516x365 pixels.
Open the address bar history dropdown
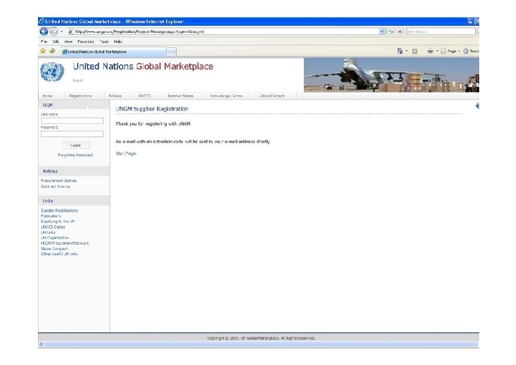tap(382, 32)
